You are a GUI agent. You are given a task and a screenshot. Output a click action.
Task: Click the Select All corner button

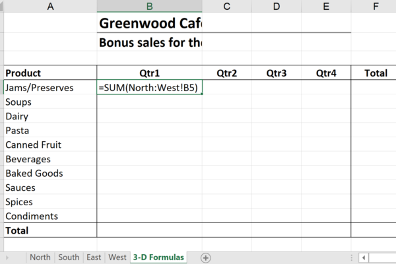pyautogui.click(x=1, y=6)
